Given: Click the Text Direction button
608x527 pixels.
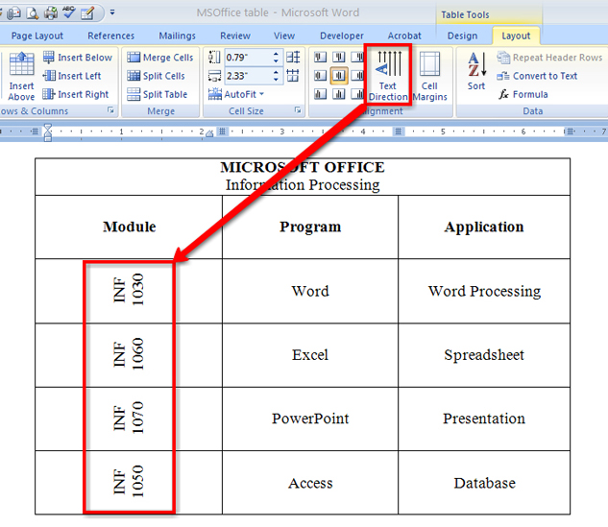Looking at the screenshot, I should pos(388,75).
